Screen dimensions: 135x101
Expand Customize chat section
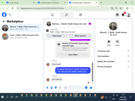pos(113,51)
